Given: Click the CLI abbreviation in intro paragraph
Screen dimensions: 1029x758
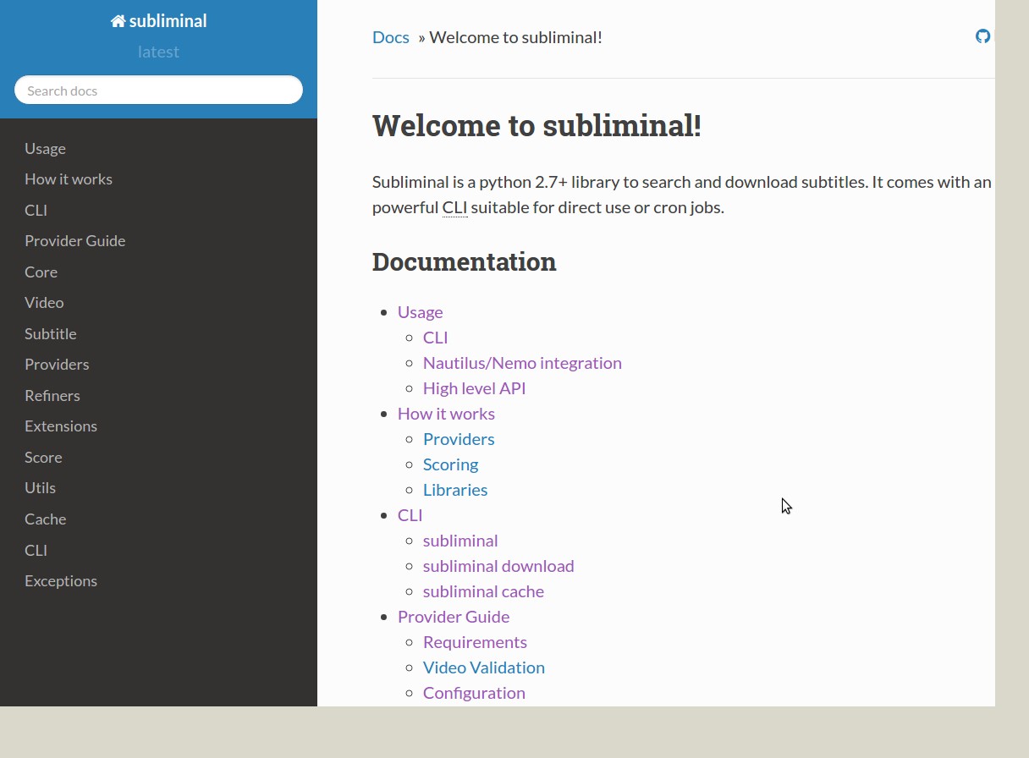Looking at the screenshot, I should 454,207.
